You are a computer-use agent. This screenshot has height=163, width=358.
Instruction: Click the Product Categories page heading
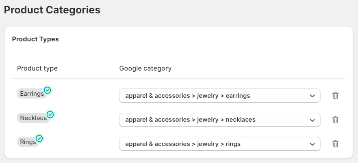coord(52,10)
